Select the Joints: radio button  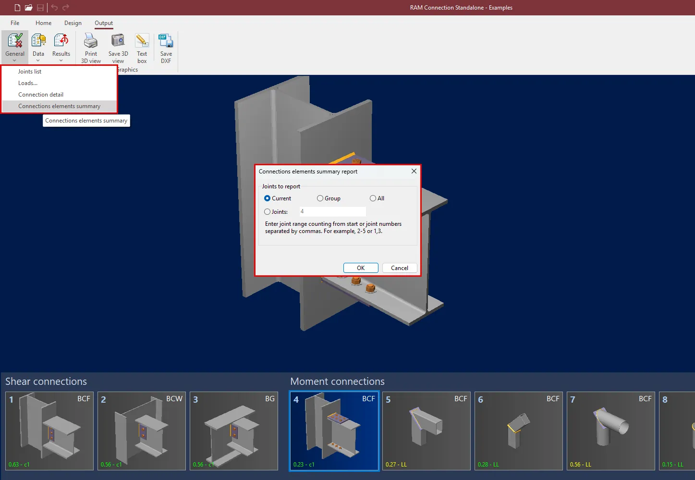pyautogui.click(x=267, y=212)
